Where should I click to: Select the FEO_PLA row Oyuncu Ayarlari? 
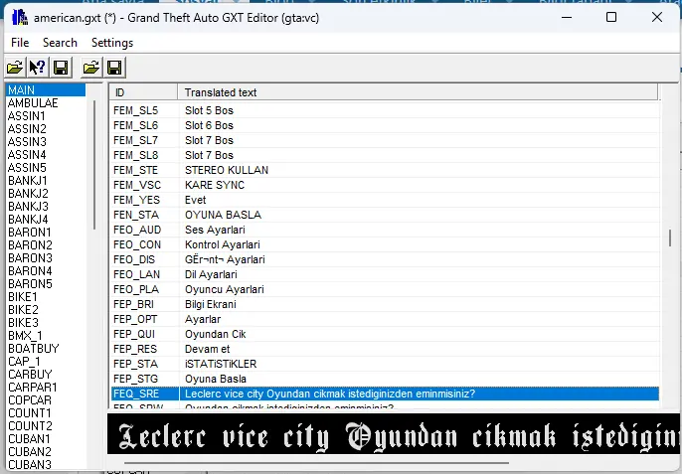point(385,289)
